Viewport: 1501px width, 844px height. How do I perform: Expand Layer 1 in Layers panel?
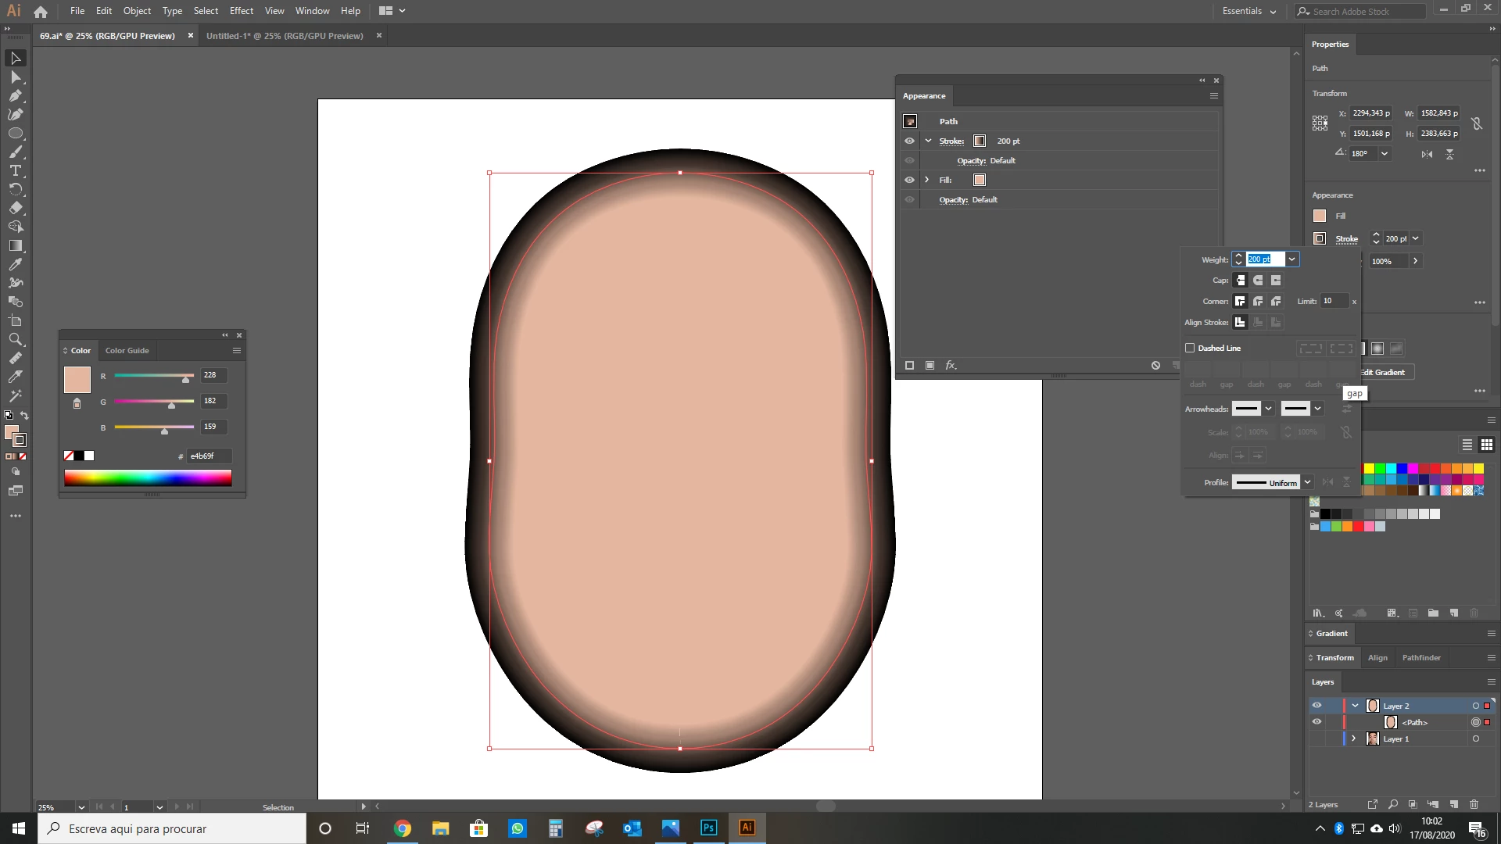(x=1353, y=738)
